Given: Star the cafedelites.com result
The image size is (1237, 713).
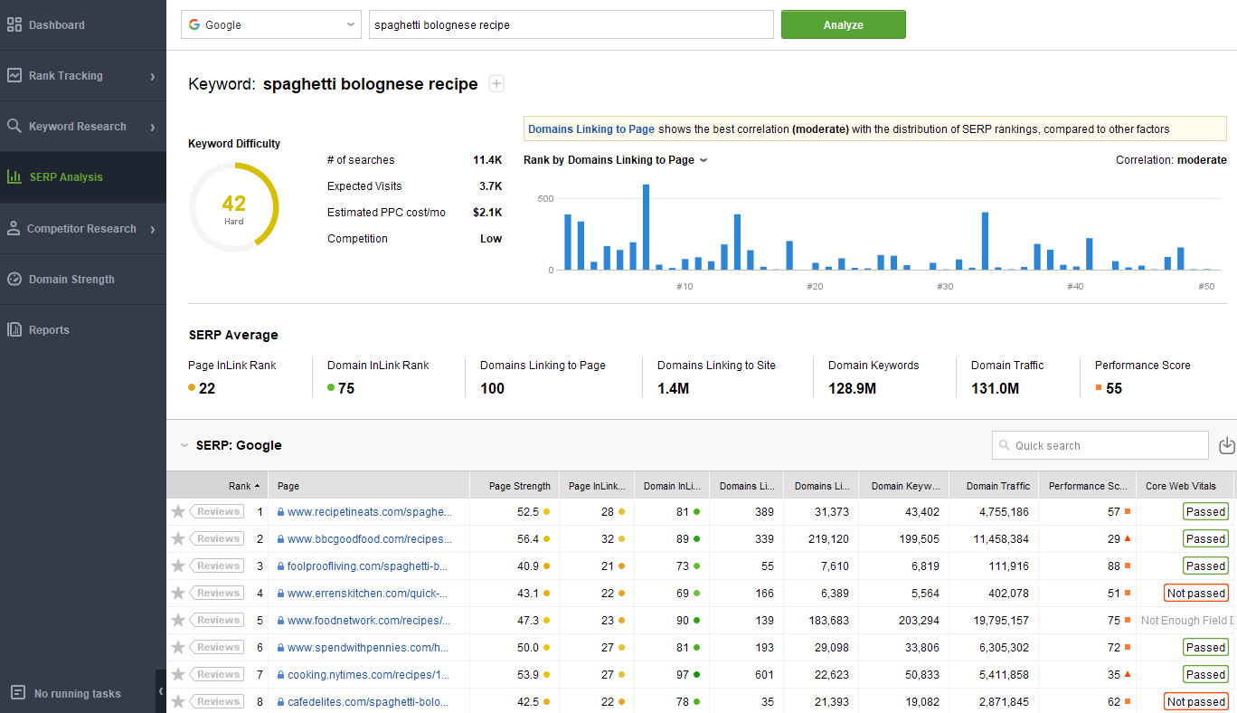Looking at the screenshot, I should [178, 702].
